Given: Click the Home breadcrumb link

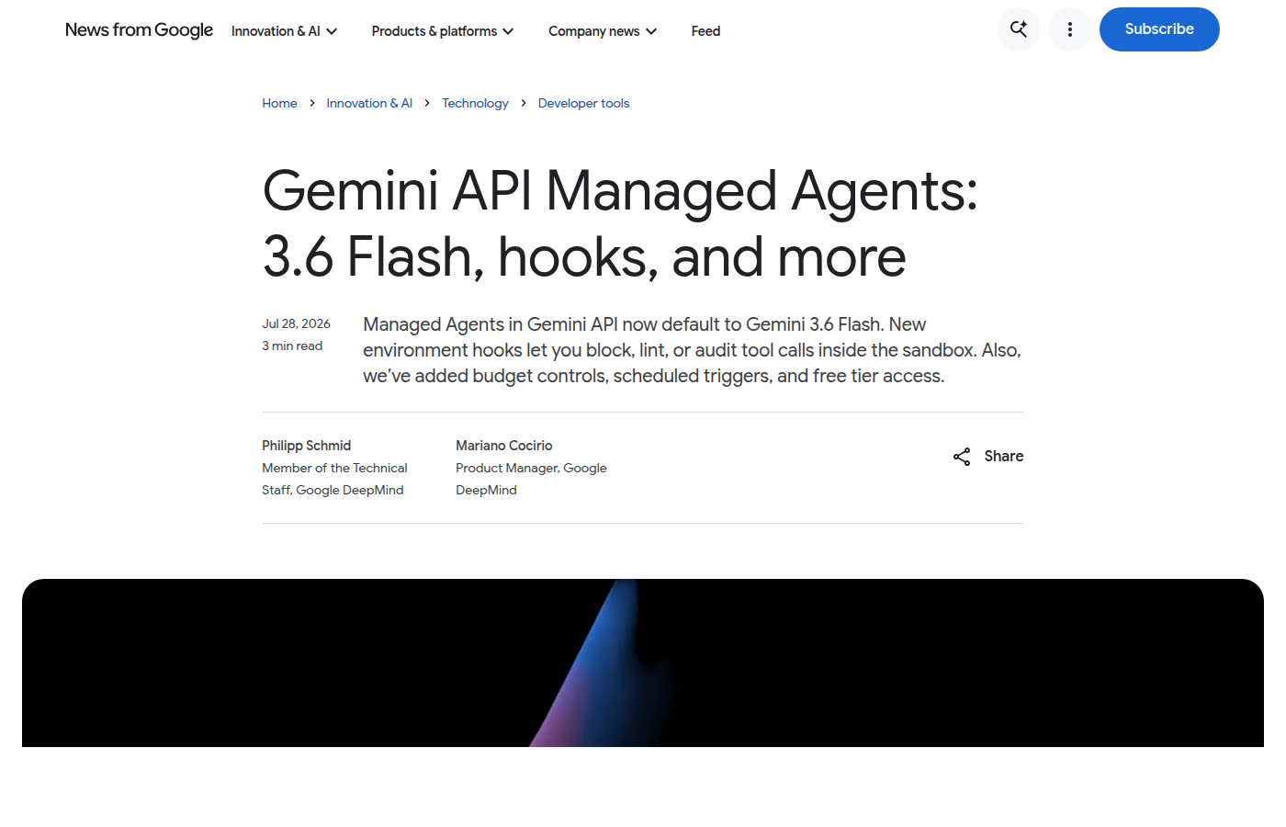Looking at the screenshot, I should click(x=279, y=103).
